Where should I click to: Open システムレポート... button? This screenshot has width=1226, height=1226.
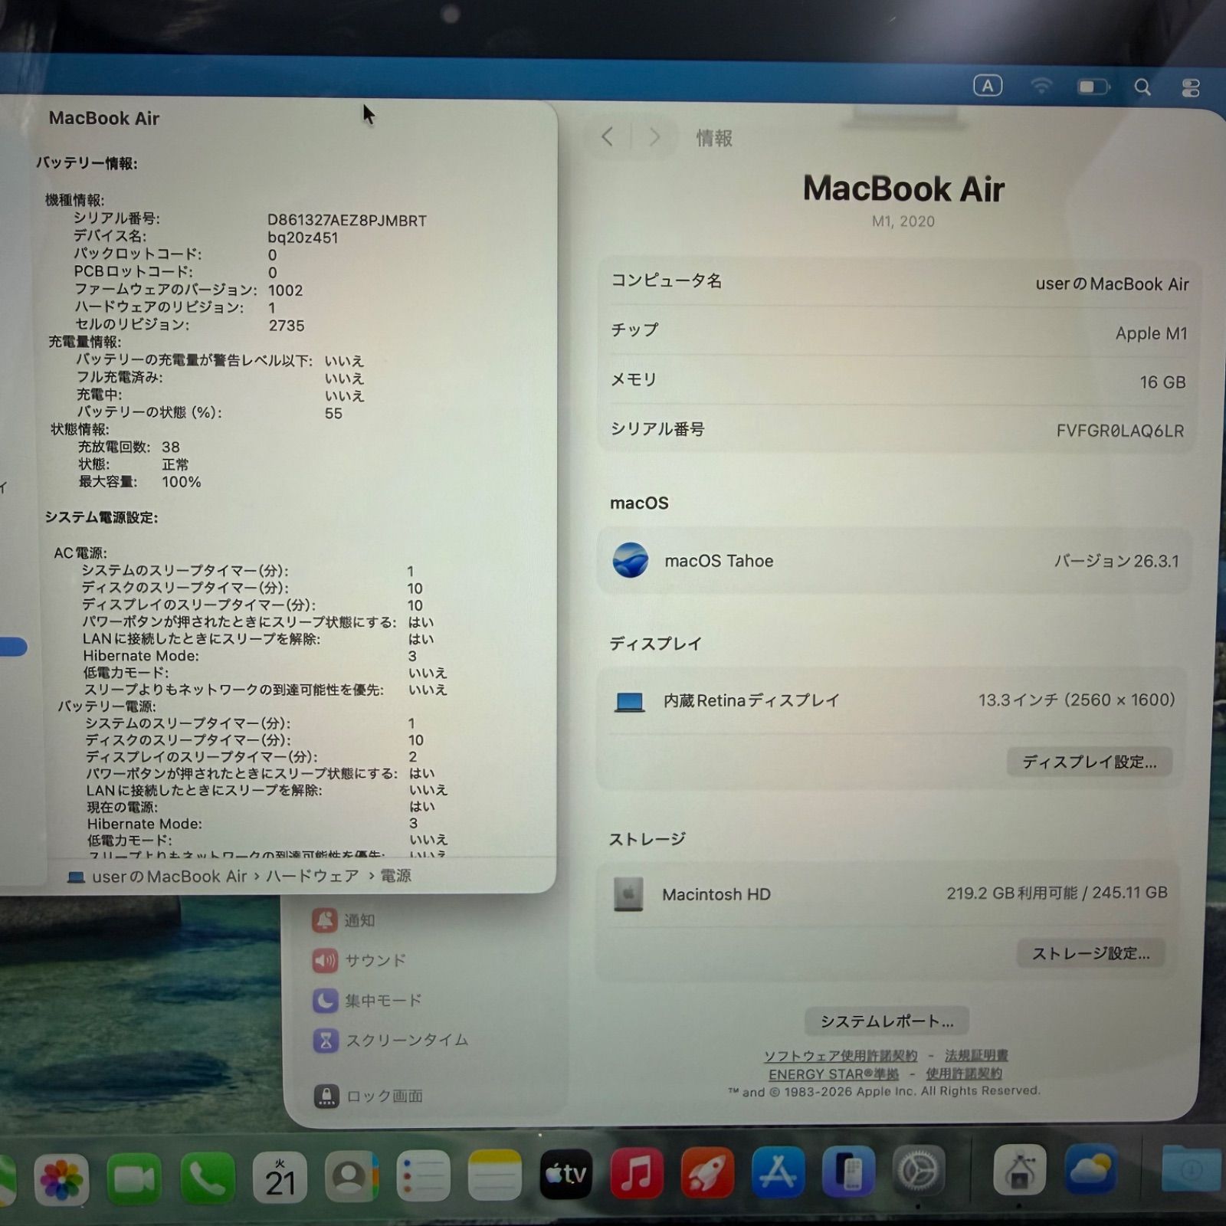click(x=887, y=1021)
